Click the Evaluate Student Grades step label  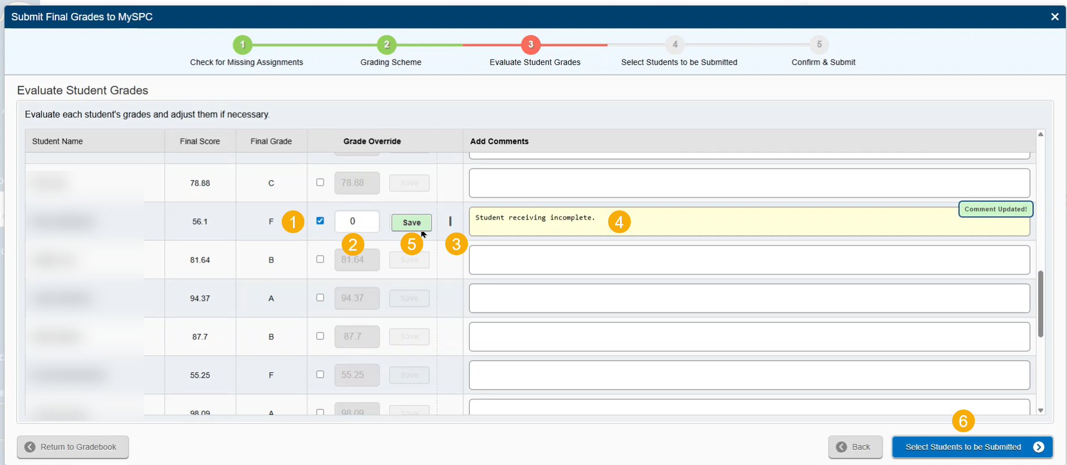click(x=535, y=62)
